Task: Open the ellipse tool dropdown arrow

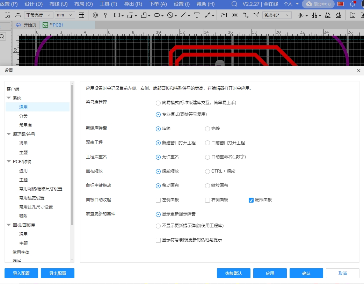Action: click(x=162, y=16)
